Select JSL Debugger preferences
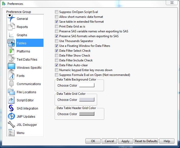Screen dimensions: 180x148 pos(27,125)
